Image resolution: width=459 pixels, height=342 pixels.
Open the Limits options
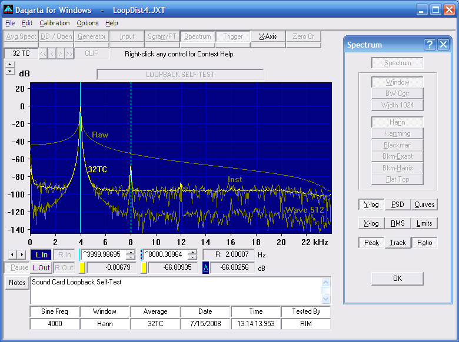[x=424, y=223]
